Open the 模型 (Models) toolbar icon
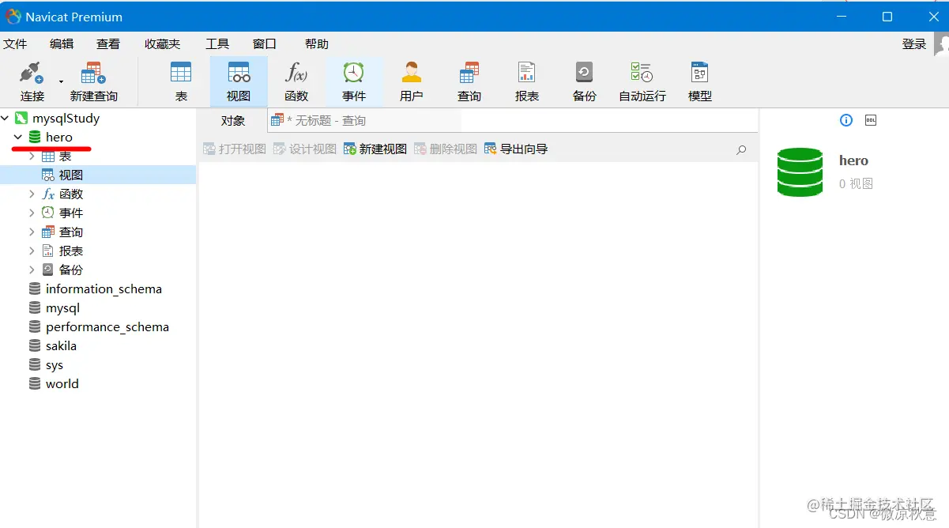The width and height of the screenshot is (949, 528). [x=699, y=79]
